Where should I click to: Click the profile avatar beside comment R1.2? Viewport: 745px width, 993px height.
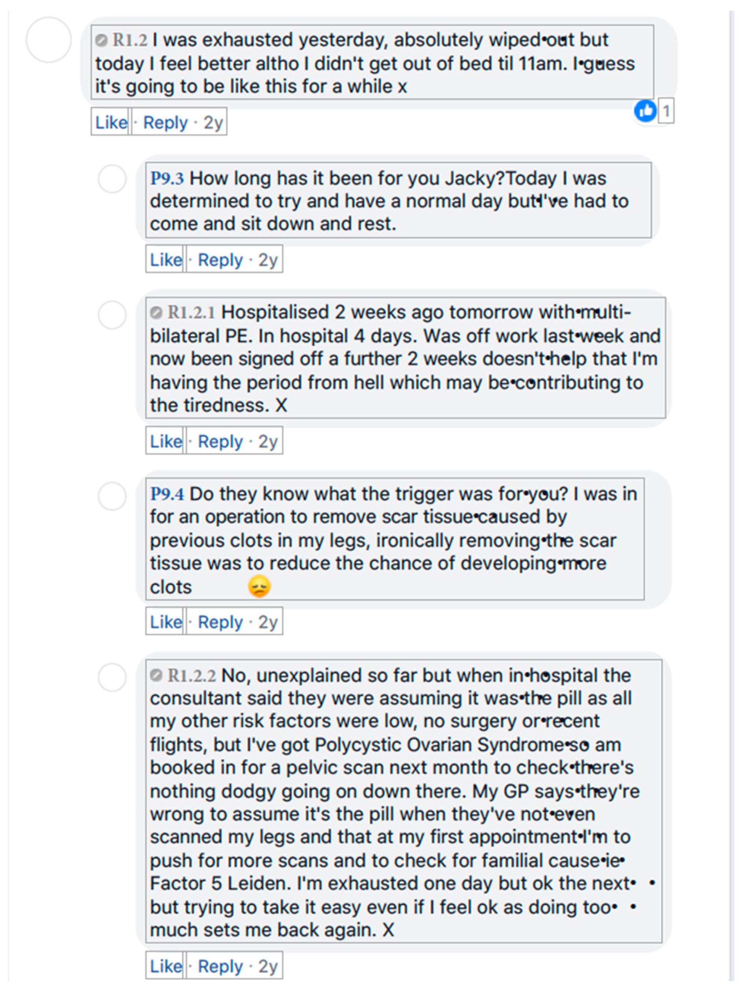[x=48, y=40]
